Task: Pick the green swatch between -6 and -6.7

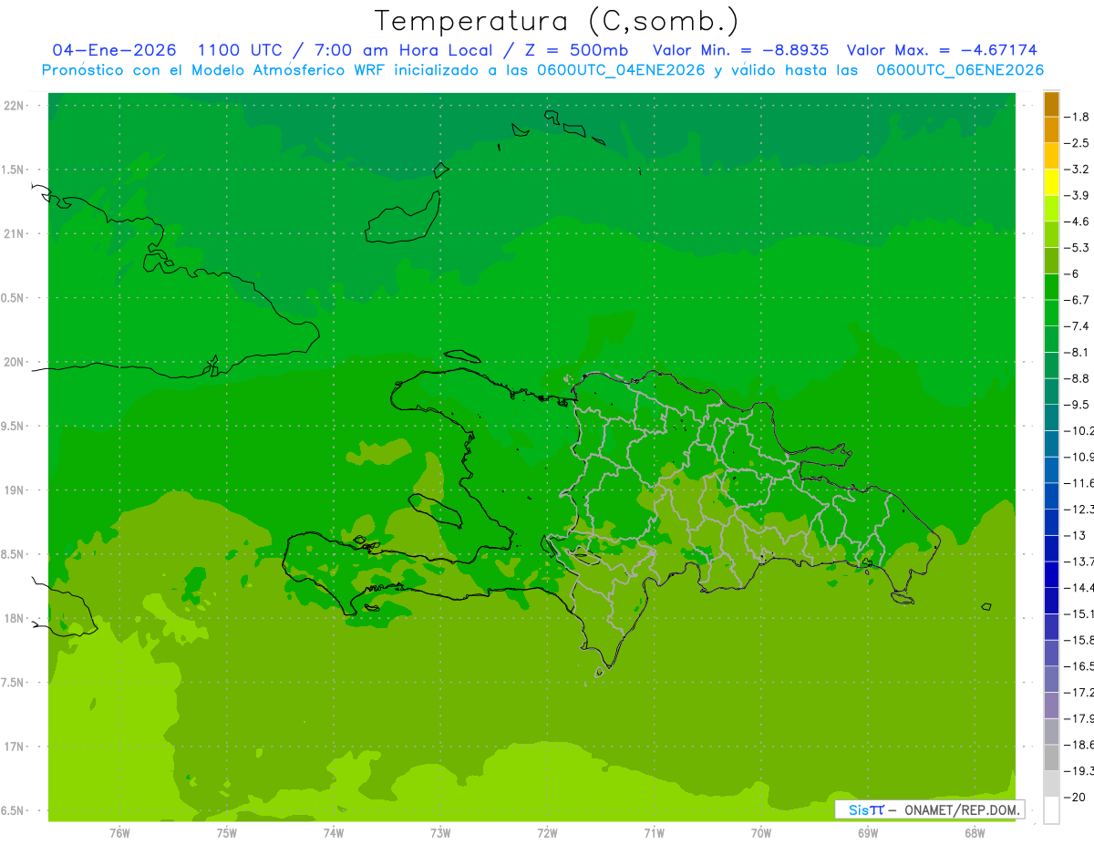Action: coord(1051,287)
